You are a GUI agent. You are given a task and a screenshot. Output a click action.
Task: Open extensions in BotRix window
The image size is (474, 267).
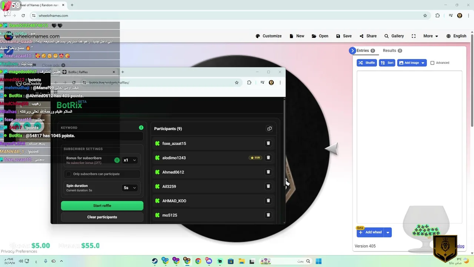tap(249, 83)
